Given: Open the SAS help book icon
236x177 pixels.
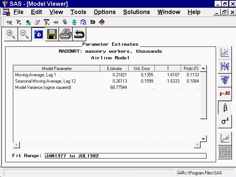Looking at the screenshot, I should [x=102, y=22].
